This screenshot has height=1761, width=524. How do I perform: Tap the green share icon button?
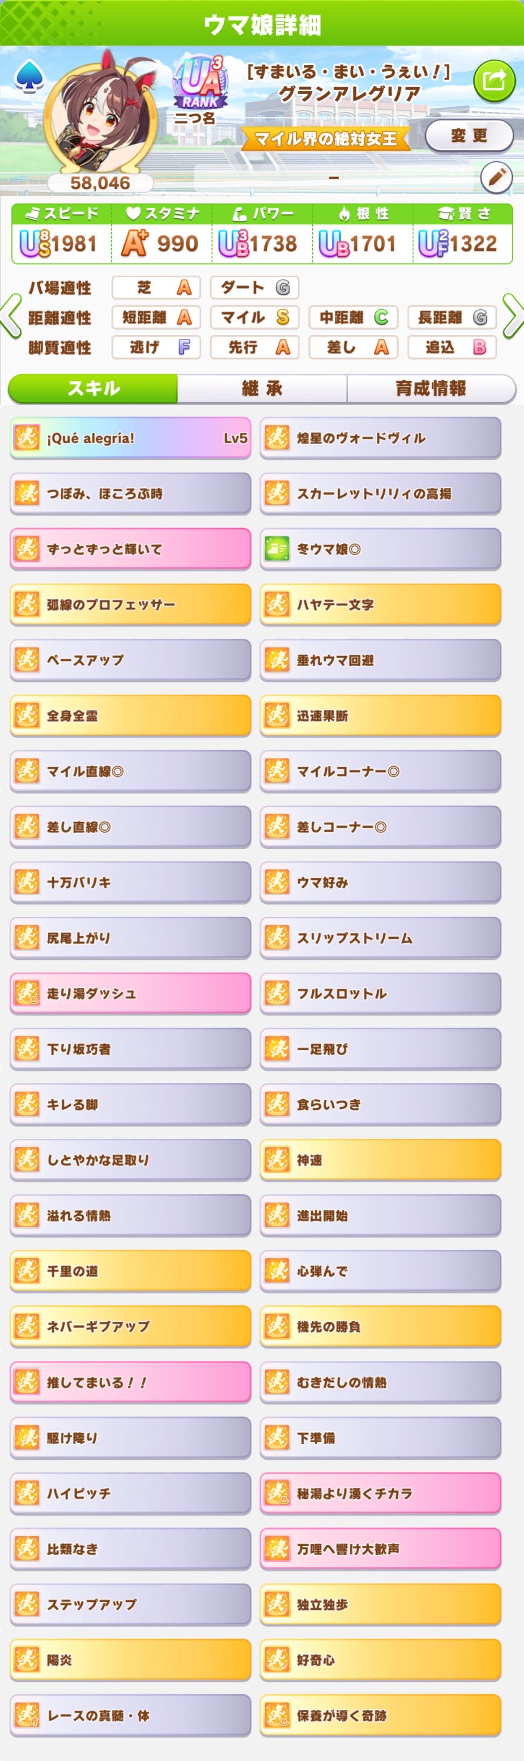pyautogui.click(x=493, y=81)
